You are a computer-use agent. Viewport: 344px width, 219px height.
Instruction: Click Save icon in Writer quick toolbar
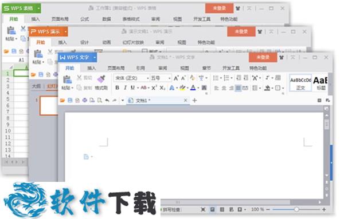(70, 101)
